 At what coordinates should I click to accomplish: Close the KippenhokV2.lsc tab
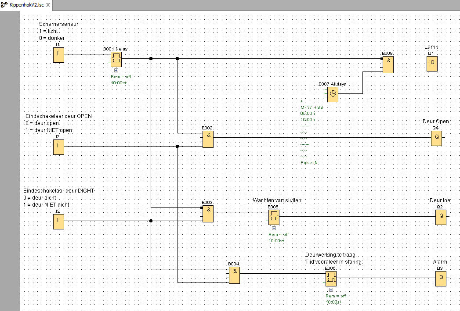(x=48, y=5)
